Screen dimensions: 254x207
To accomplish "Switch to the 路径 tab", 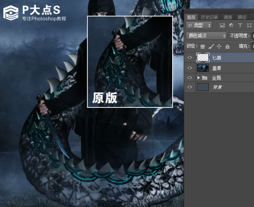I will 242,17.
